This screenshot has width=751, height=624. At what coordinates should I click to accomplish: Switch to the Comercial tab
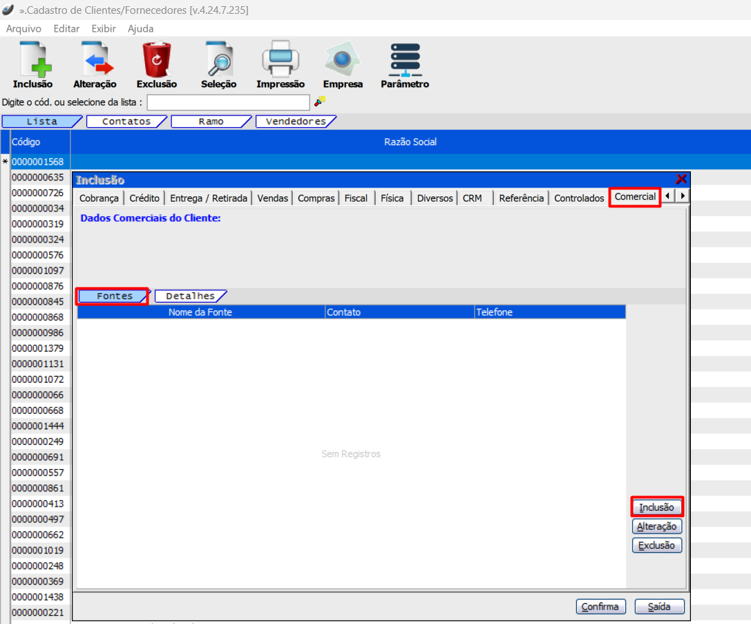[x=635, y=197]
